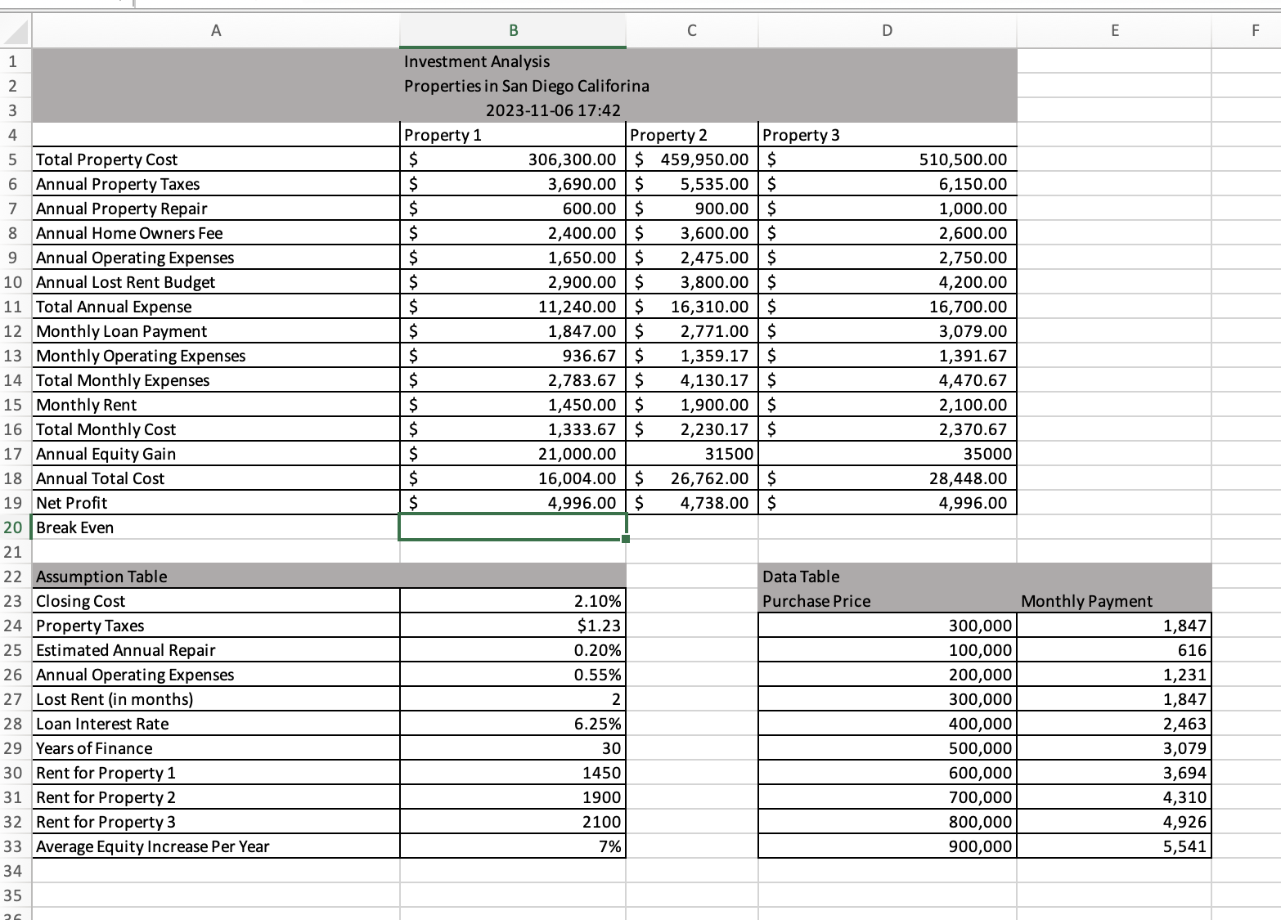The height and width of the screenshot is (920, 1281).
Task: Click the 'Rent for Property 2' label
Action: coord(106,797)
